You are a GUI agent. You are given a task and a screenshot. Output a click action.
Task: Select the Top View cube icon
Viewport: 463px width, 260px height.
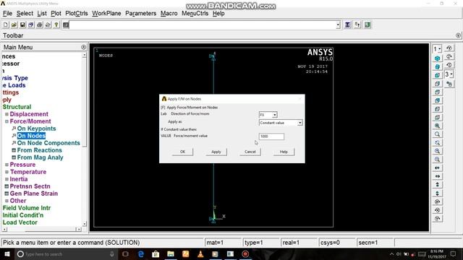tap(438, 92)
